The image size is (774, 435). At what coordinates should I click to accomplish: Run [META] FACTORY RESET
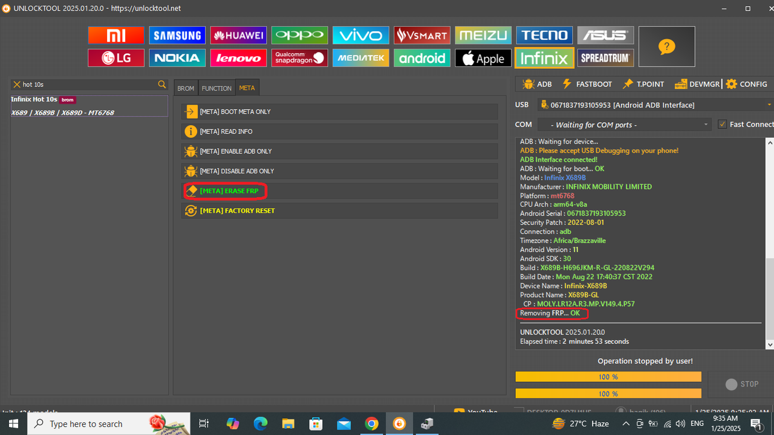pyautogui.click(x=339, y=211)
